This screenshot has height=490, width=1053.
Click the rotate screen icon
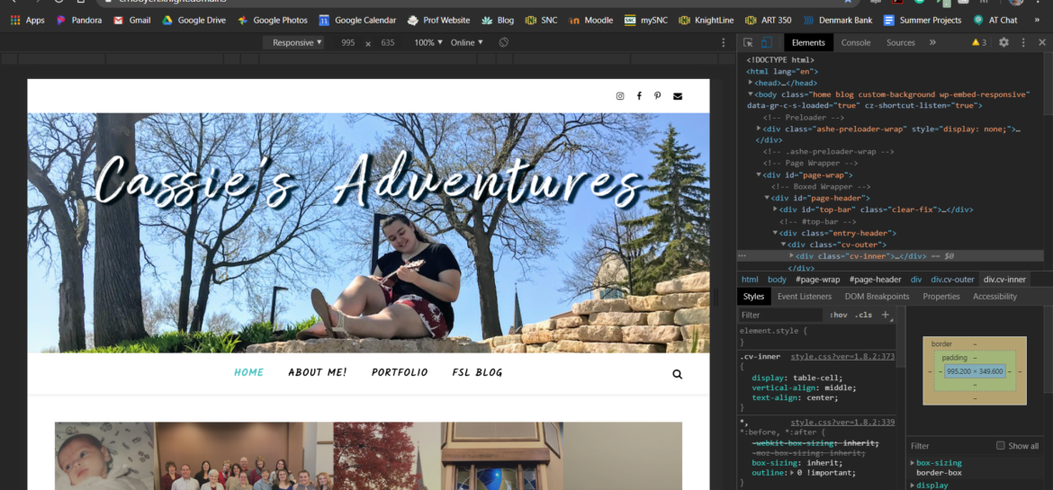pyautogui.click(x=504, y=42)
